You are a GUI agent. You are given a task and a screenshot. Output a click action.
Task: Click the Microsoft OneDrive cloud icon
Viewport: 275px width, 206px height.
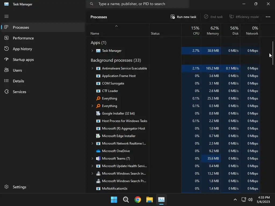coord(98,151)
